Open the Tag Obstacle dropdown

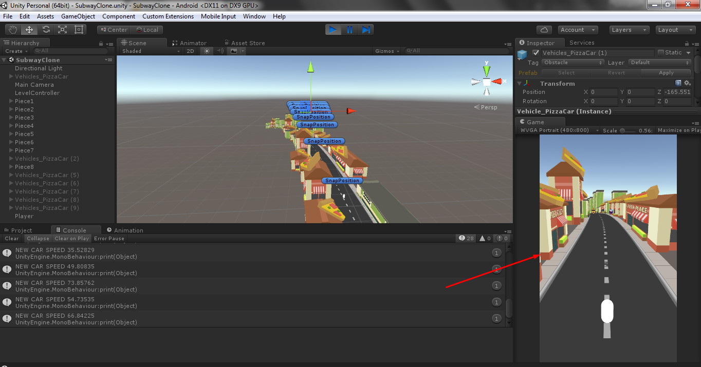click(x=573, y=63)
